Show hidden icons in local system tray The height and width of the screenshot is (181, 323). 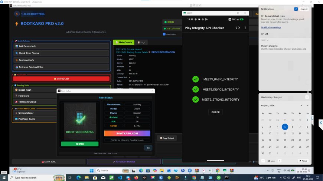[281, 178]
